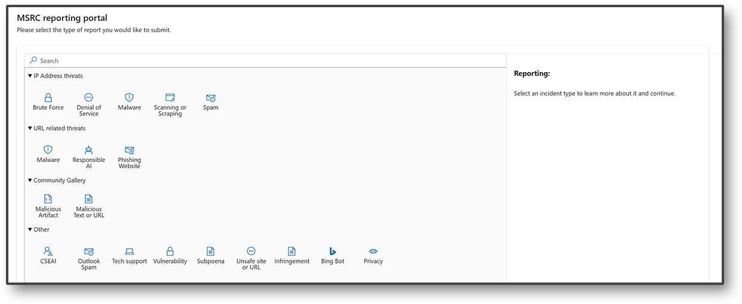
Task: Select the Outlook Spam icon
Action: pos(89,252)
